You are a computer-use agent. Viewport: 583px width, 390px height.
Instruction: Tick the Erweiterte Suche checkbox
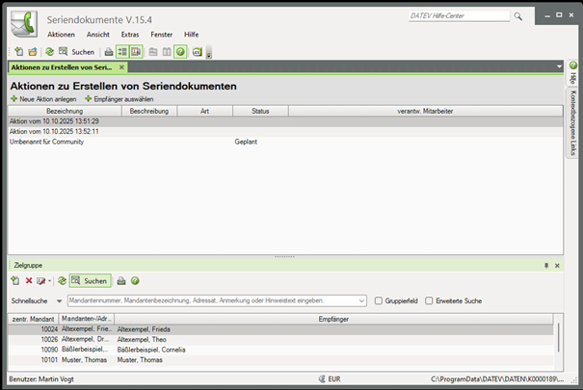pos(430,300)
